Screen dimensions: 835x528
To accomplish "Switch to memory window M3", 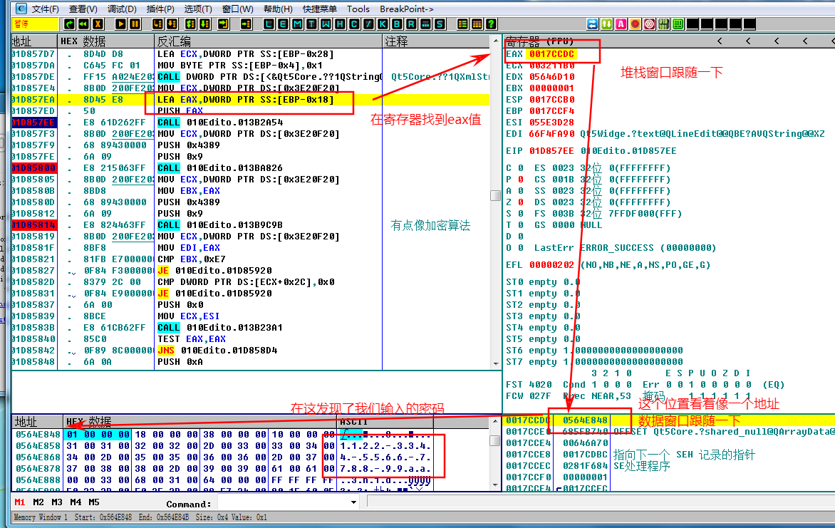I will pyautogui.click(x=57, y=502).
